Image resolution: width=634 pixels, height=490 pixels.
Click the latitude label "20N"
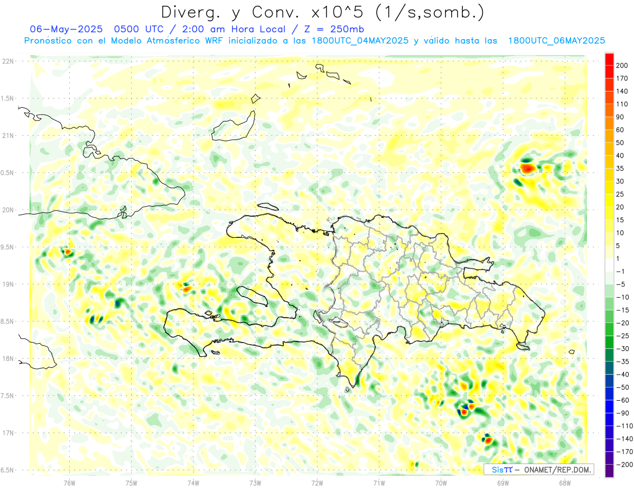[7, 210]
